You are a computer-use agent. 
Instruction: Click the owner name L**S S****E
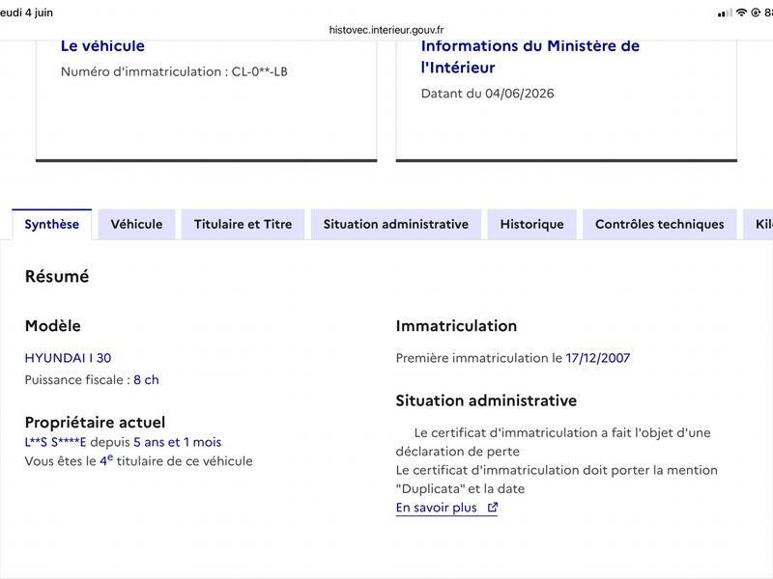(55, 442)
